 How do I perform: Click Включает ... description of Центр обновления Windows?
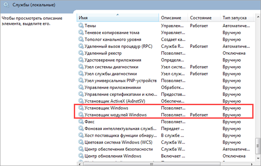coord(173,156)
